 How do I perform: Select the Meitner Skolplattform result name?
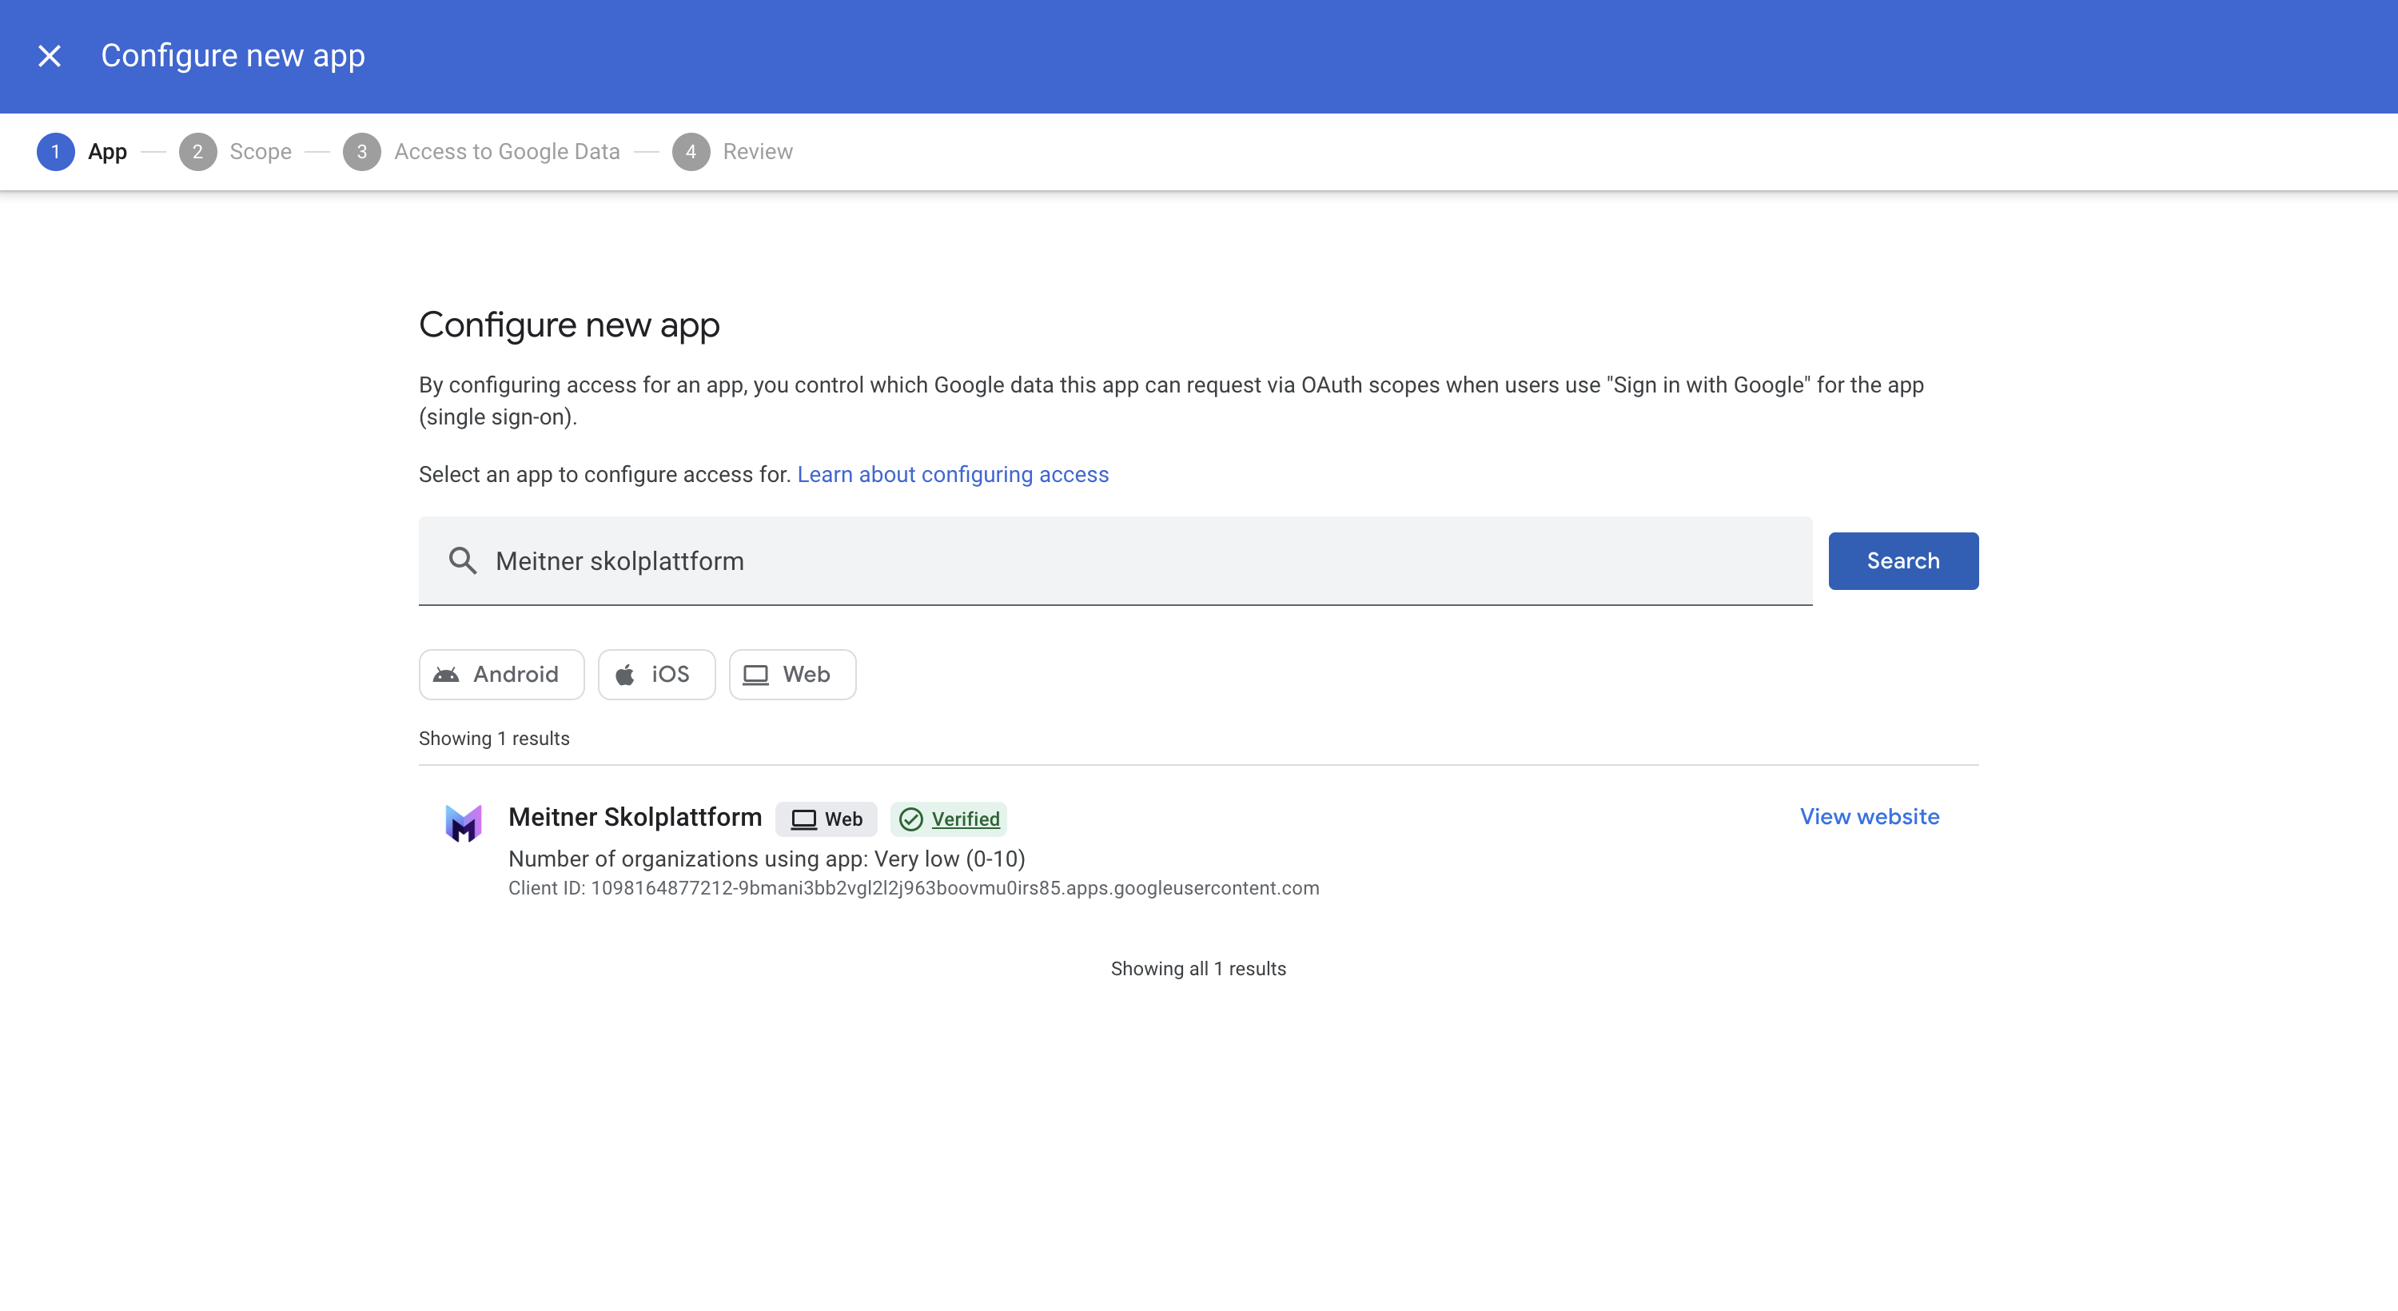(635, 818)
